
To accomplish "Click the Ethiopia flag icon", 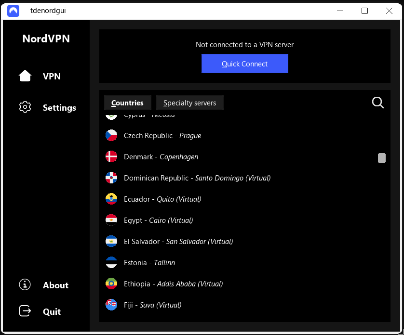I will pyautogui.click(x=111, y=283).
